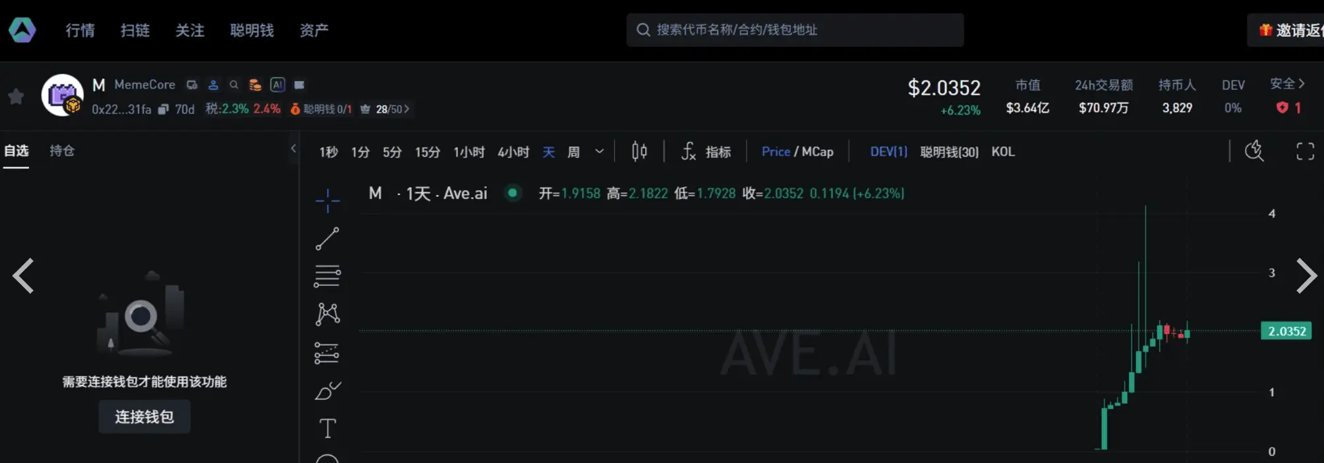Screen dimensions: 1324x463
Task: Expand the more timeframes dropdown
Action: point(599,151)
